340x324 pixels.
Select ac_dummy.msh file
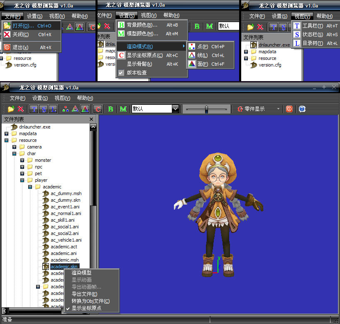[x=66, y=193]
